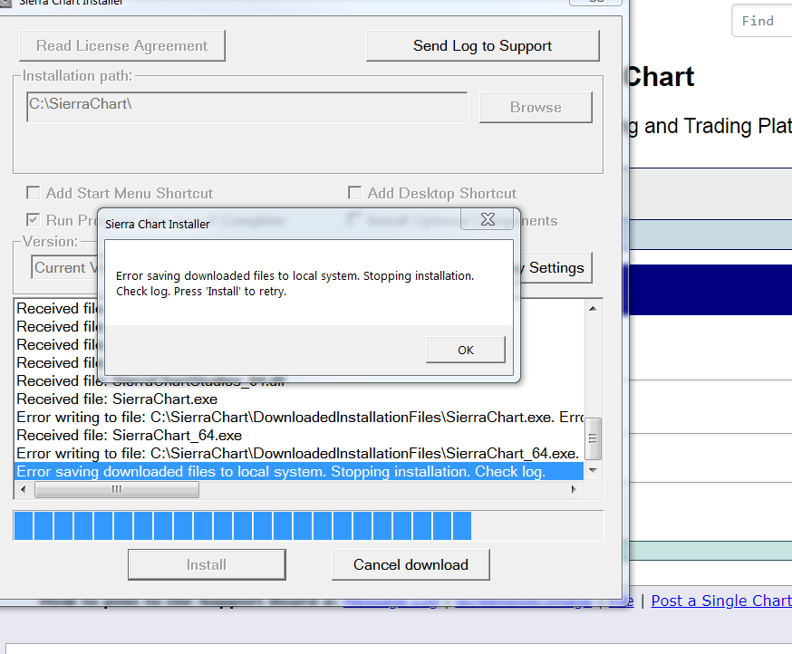
Task: Select highlighted 'Error saving downloaded files' log line
Action: (299, 472)
